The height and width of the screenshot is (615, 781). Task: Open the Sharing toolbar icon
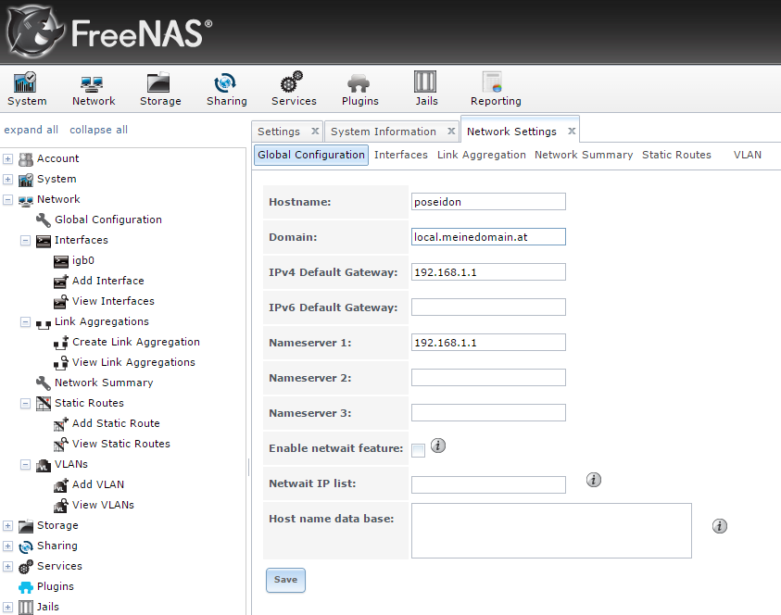click(x=224, y=82)
